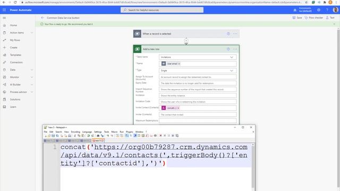Open the settings gear in the header
This screenshot has width=340, height=191.
tap(319, 10)
